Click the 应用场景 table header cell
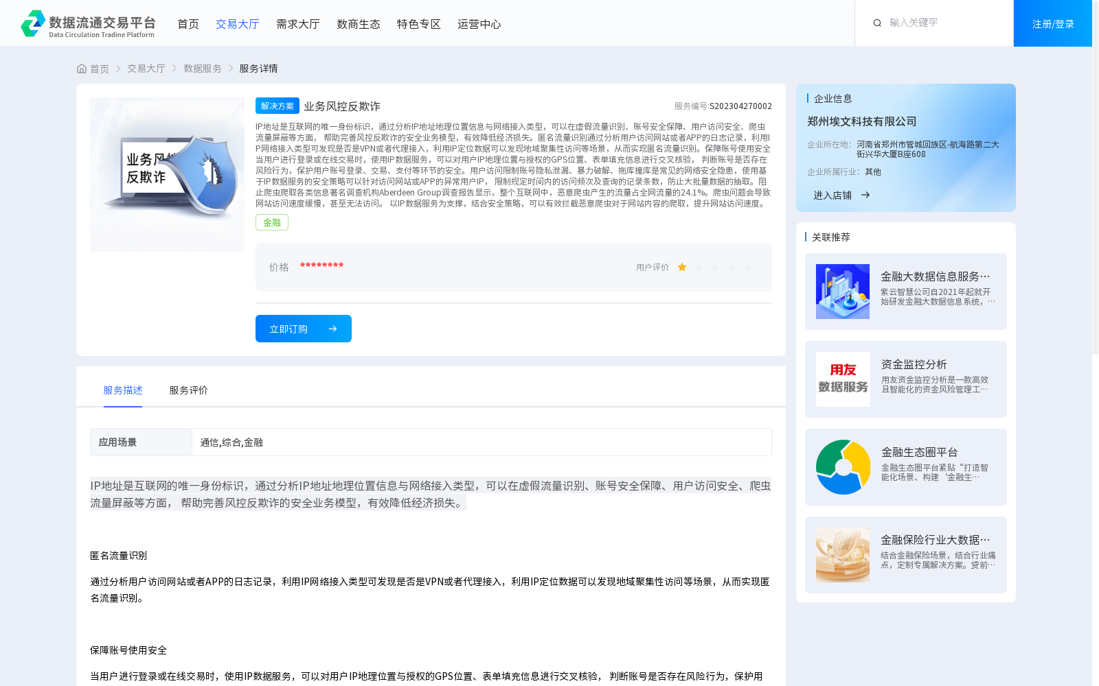Viewport: 1099px width, 686px height. coord(141,442)
